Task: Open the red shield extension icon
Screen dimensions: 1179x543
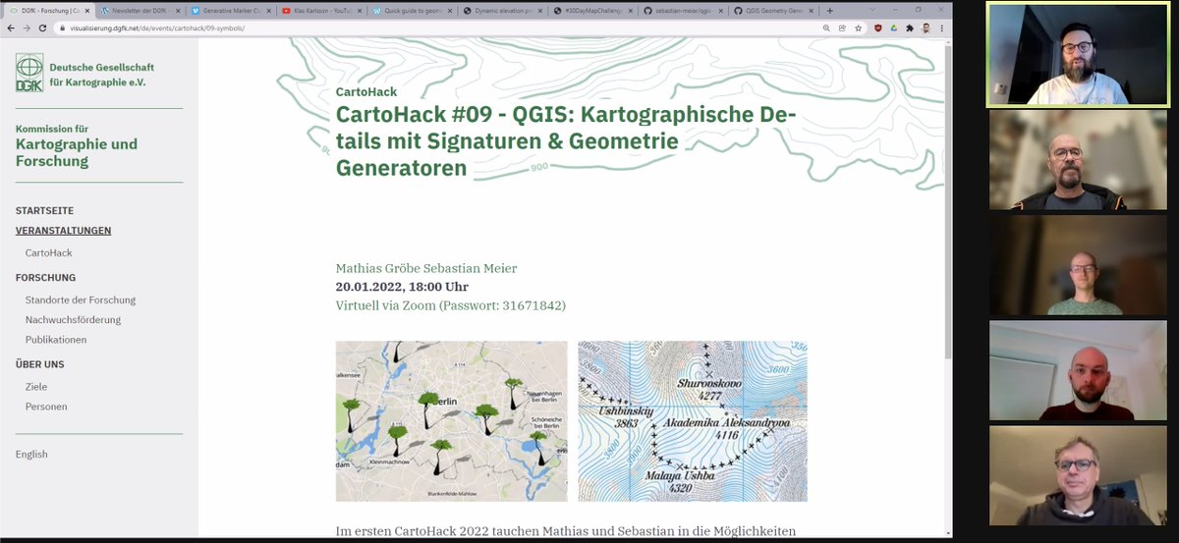Action: pos(877,28)
